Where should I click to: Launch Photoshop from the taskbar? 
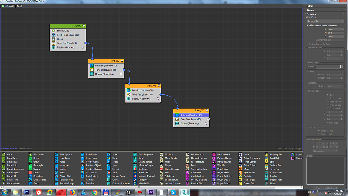pyautogui.click(x=27, y=192)
